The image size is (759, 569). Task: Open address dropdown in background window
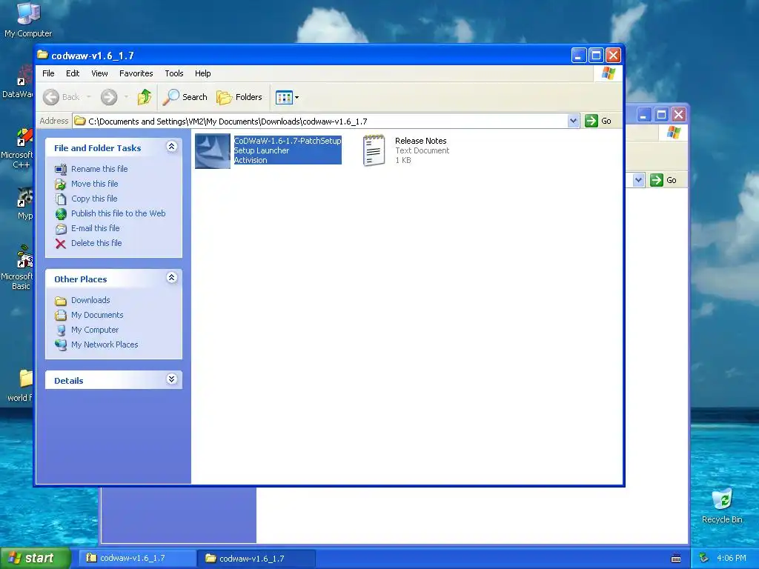pos(638,180)
